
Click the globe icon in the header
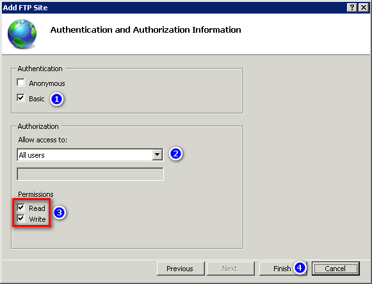pyautogui.click(x=22, y=34)
